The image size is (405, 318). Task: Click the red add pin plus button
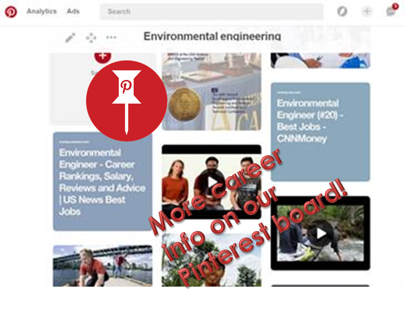tap(102, 56)
